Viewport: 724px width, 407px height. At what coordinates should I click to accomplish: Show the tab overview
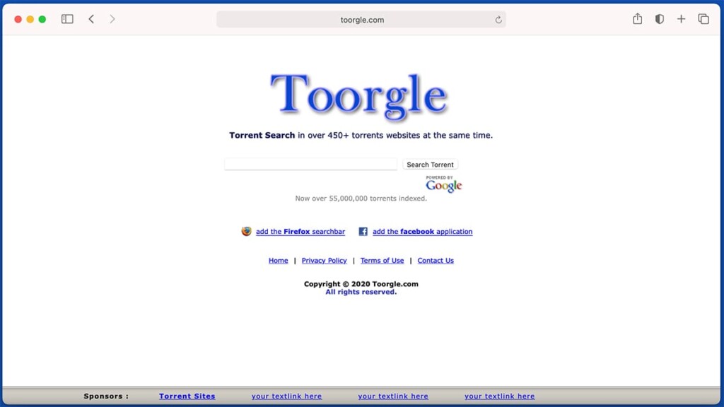coord(703,19)
